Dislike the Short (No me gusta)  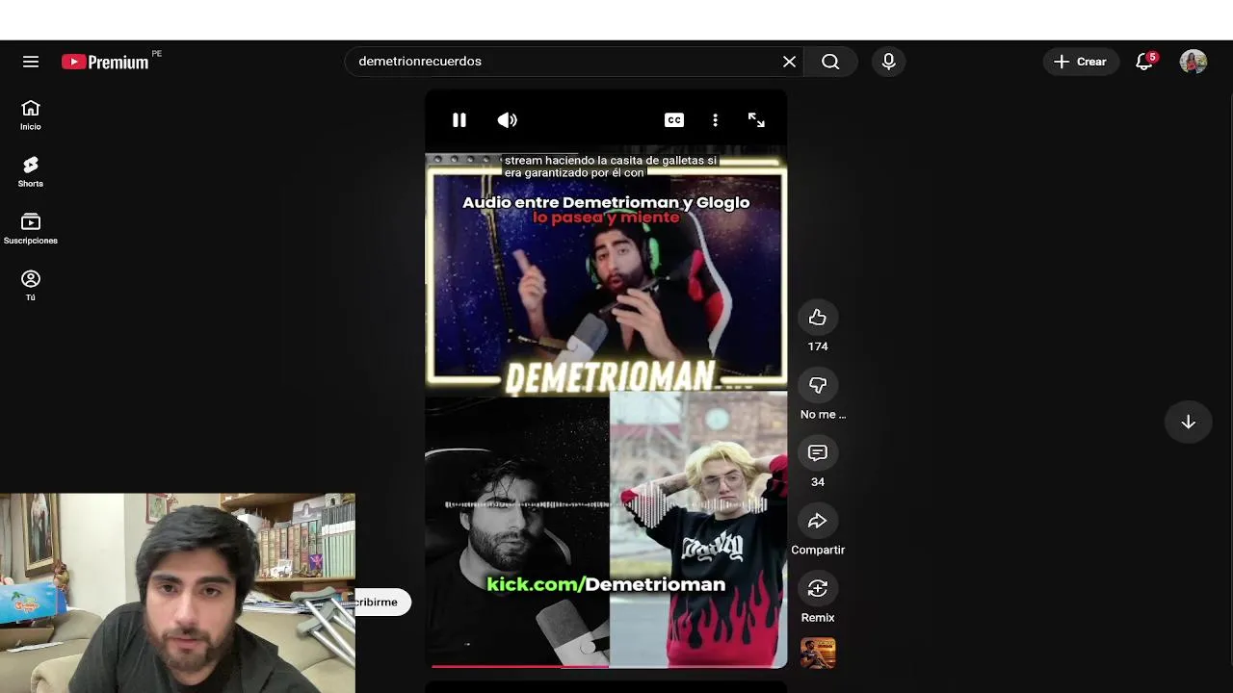pyautogui.click(x=818, y=385)
